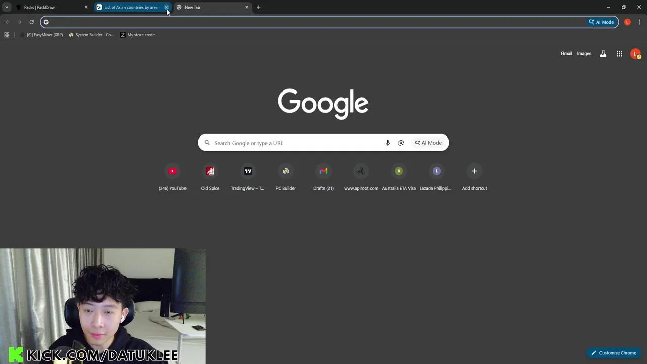Open the My store credit bookmark

point(137,35)
